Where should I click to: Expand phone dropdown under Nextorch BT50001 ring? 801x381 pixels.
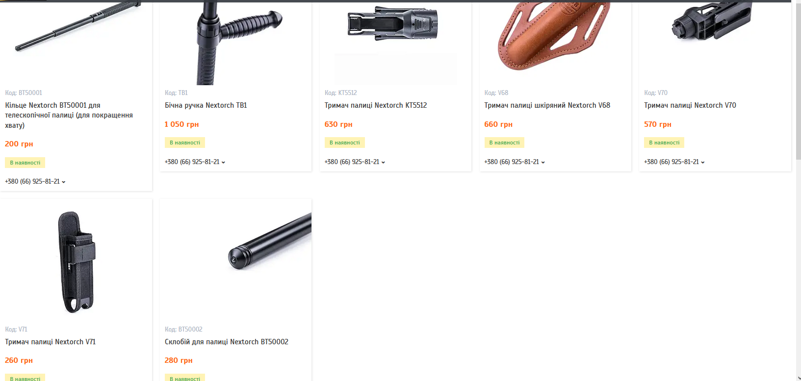(x=35, y=182)
